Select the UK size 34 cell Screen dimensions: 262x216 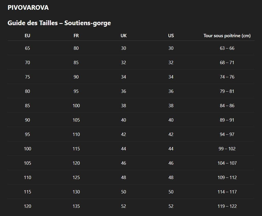point(123,77)
